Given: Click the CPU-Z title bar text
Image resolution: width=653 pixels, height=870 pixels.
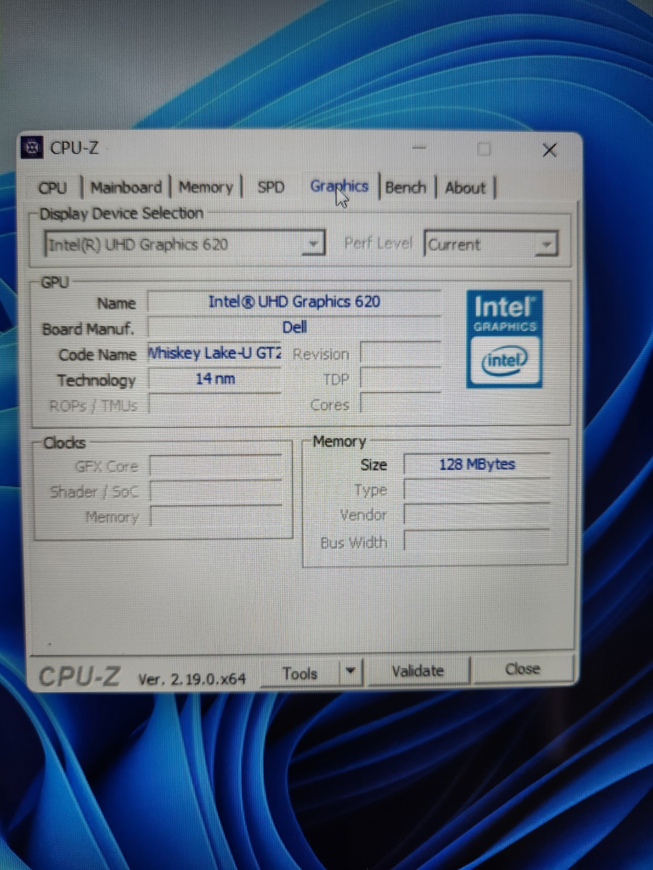Looking at the screenshot, I should (x=75, y=148).
